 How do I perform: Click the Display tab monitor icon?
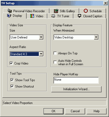[9, 16]
